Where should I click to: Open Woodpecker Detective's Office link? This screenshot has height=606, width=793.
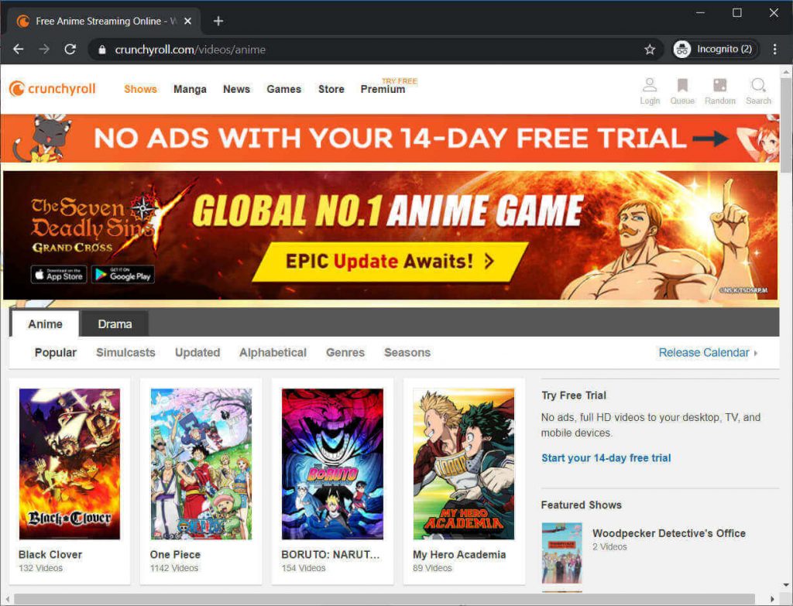[x=668, y=533]
